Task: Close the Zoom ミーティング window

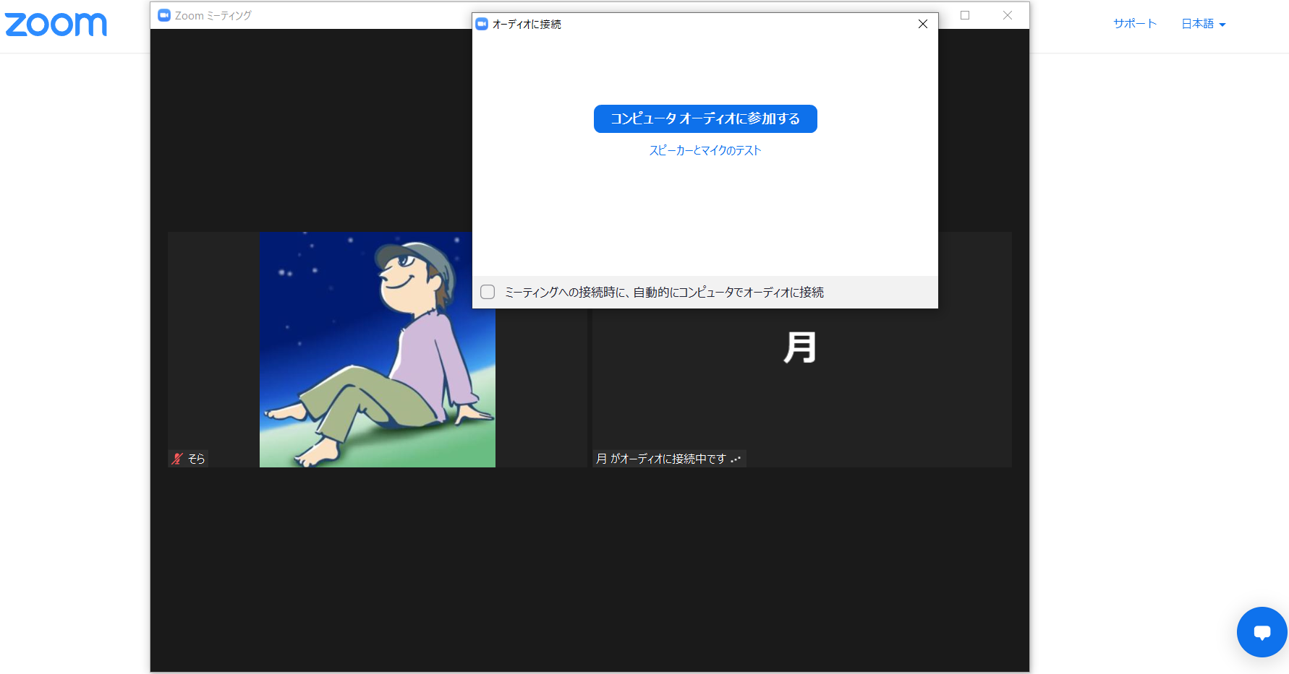Action: (1007, 15)
